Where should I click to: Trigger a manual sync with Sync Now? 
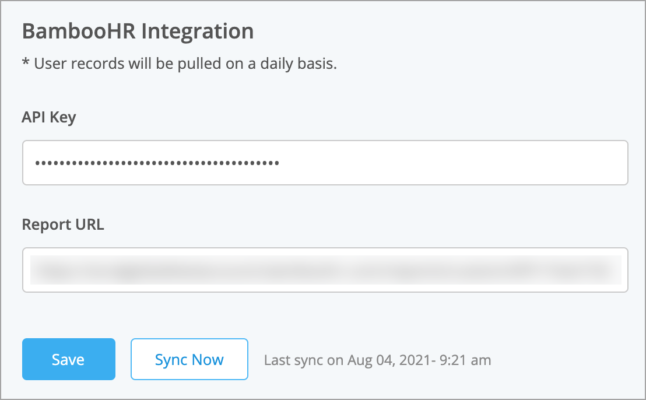189,359
